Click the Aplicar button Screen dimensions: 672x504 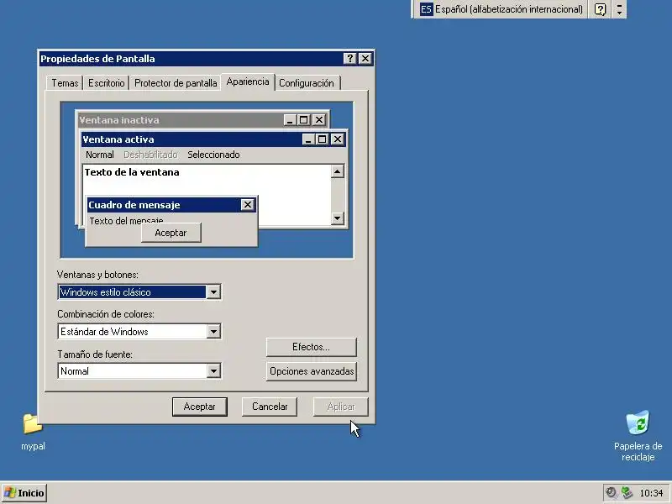pos(341,407)
